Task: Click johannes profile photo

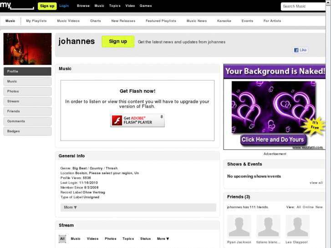Action: 27,49
